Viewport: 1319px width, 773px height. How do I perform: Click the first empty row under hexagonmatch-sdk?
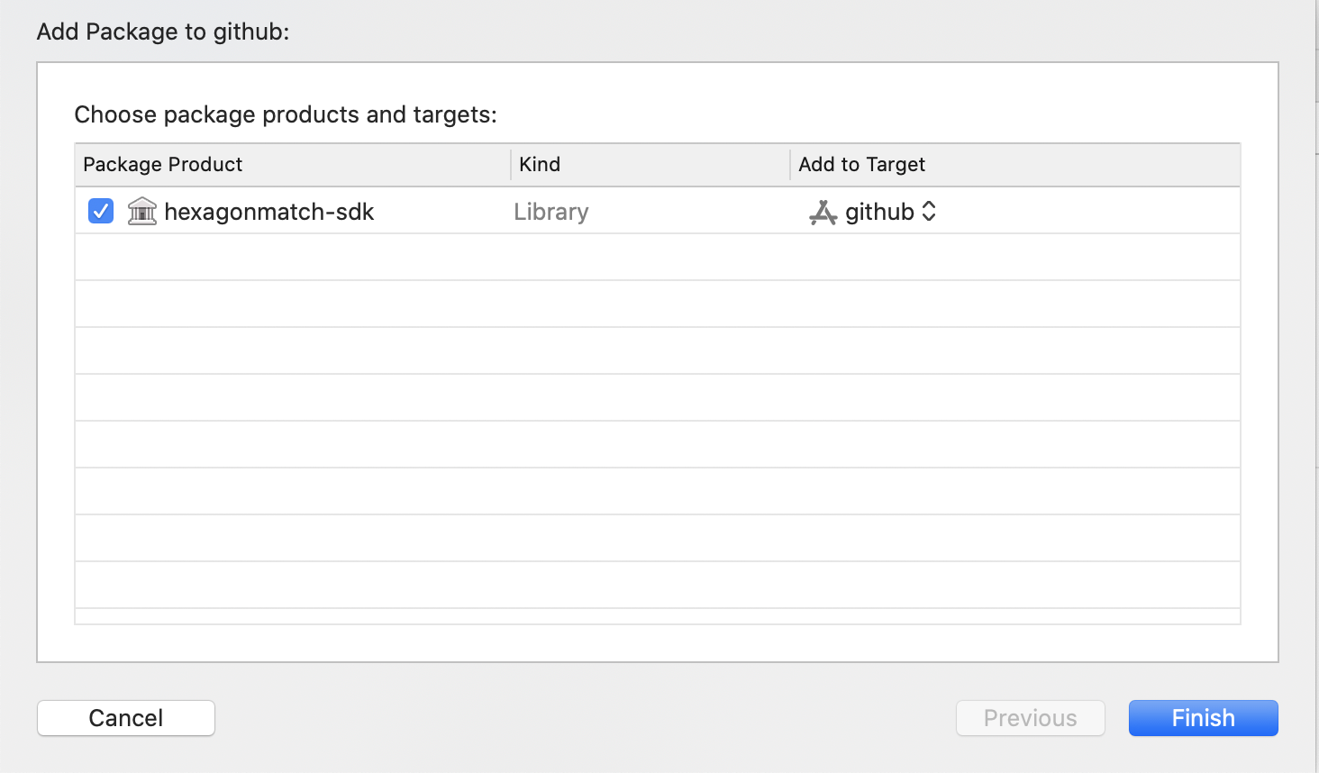(x=658, y=258)
